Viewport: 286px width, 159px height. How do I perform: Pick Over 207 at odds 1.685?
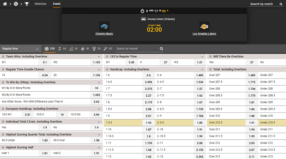coord(252,75)
